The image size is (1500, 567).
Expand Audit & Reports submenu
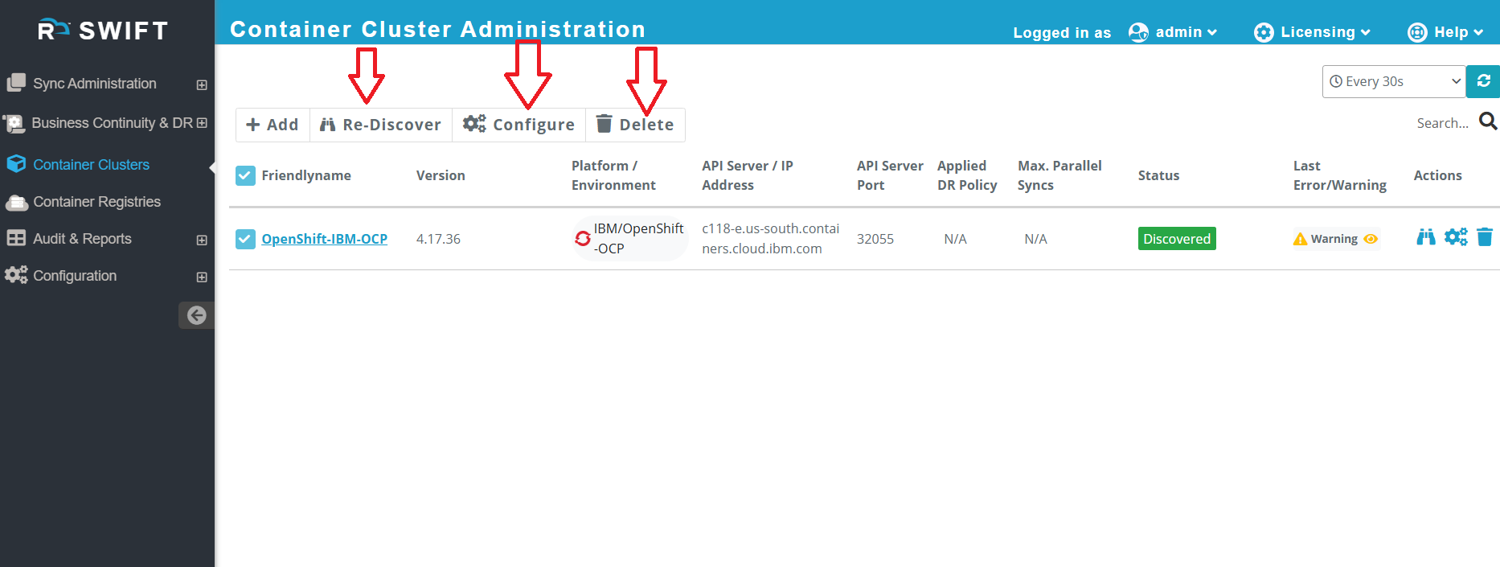pyautogui.click(x=202, y=240)
